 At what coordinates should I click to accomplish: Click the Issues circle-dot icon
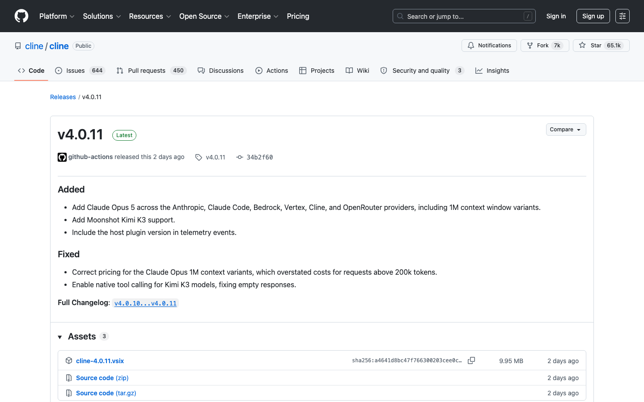coord(59,71)
